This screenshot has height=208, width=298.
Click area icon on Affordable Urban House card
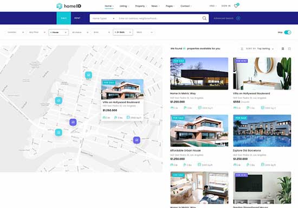point(199,165)
